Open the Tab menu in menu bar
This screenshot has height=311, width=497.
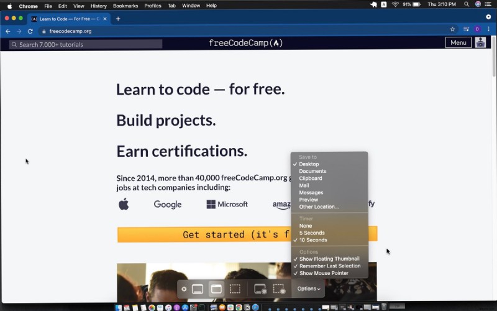tap(171, 6)
